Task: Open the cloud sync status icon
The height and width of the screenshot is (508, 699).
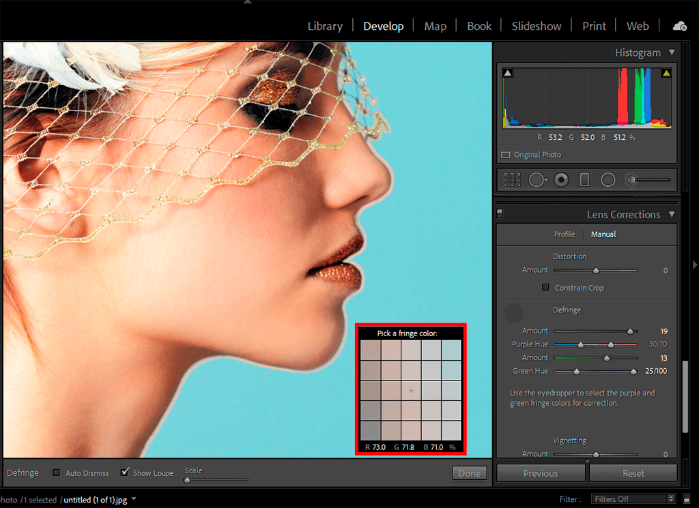Action: tap(679, 27)
